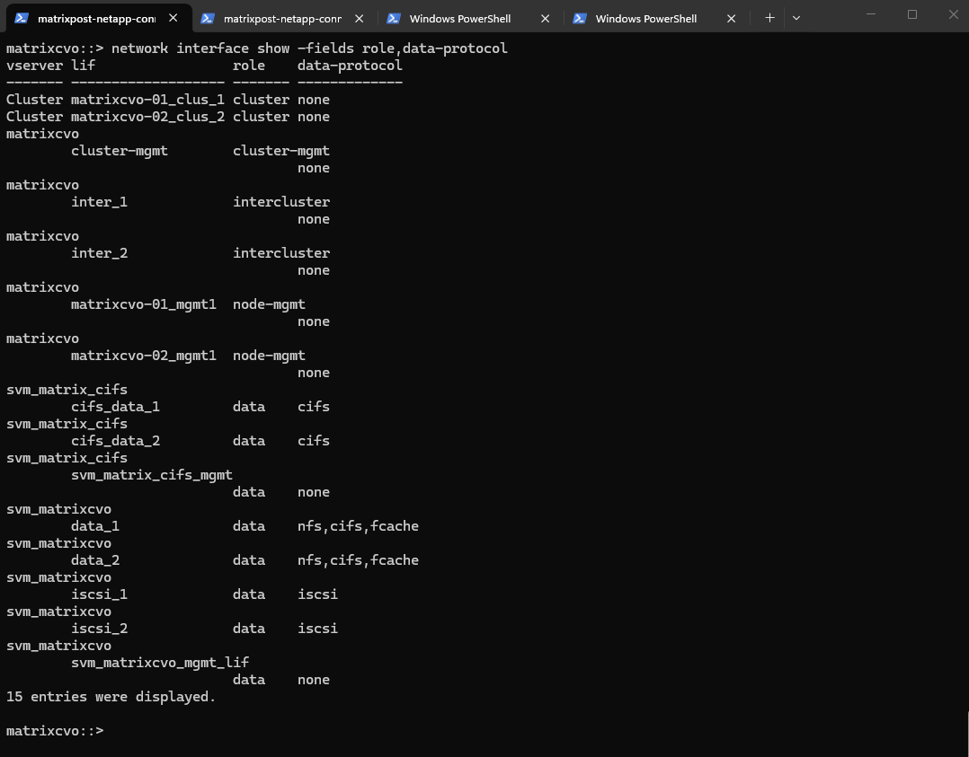Click the PowerShell icon on the active tab
Image resolution: width=969 pixels, height=757 pixels.
[x=22, y=18]
